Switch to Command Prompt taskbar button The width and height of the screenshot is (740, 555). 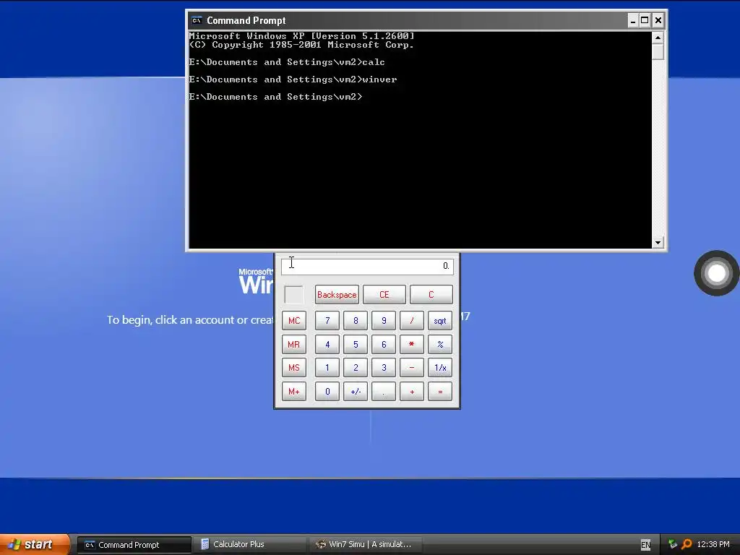(x=134, y=545)
